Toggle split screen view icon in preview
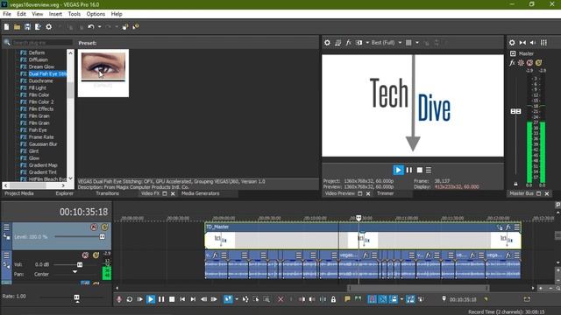 [359, 43]
